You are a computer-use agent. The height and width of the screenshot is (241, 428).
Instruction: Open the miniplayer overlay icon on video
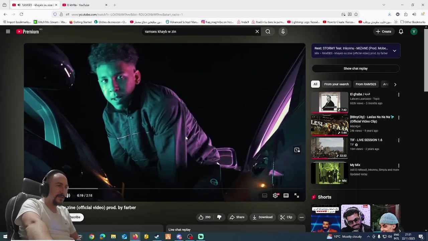coord(297,150)
